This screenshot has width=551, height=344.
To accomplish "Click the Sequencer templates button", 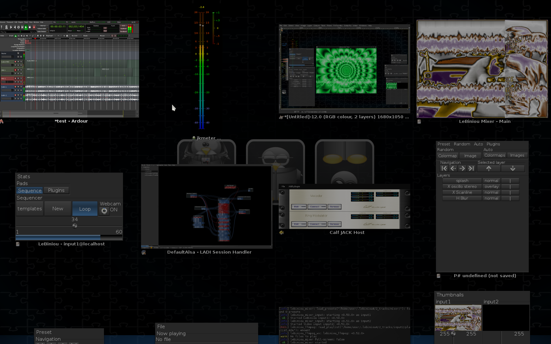I will pyautogui.click(x=30, y=209).
